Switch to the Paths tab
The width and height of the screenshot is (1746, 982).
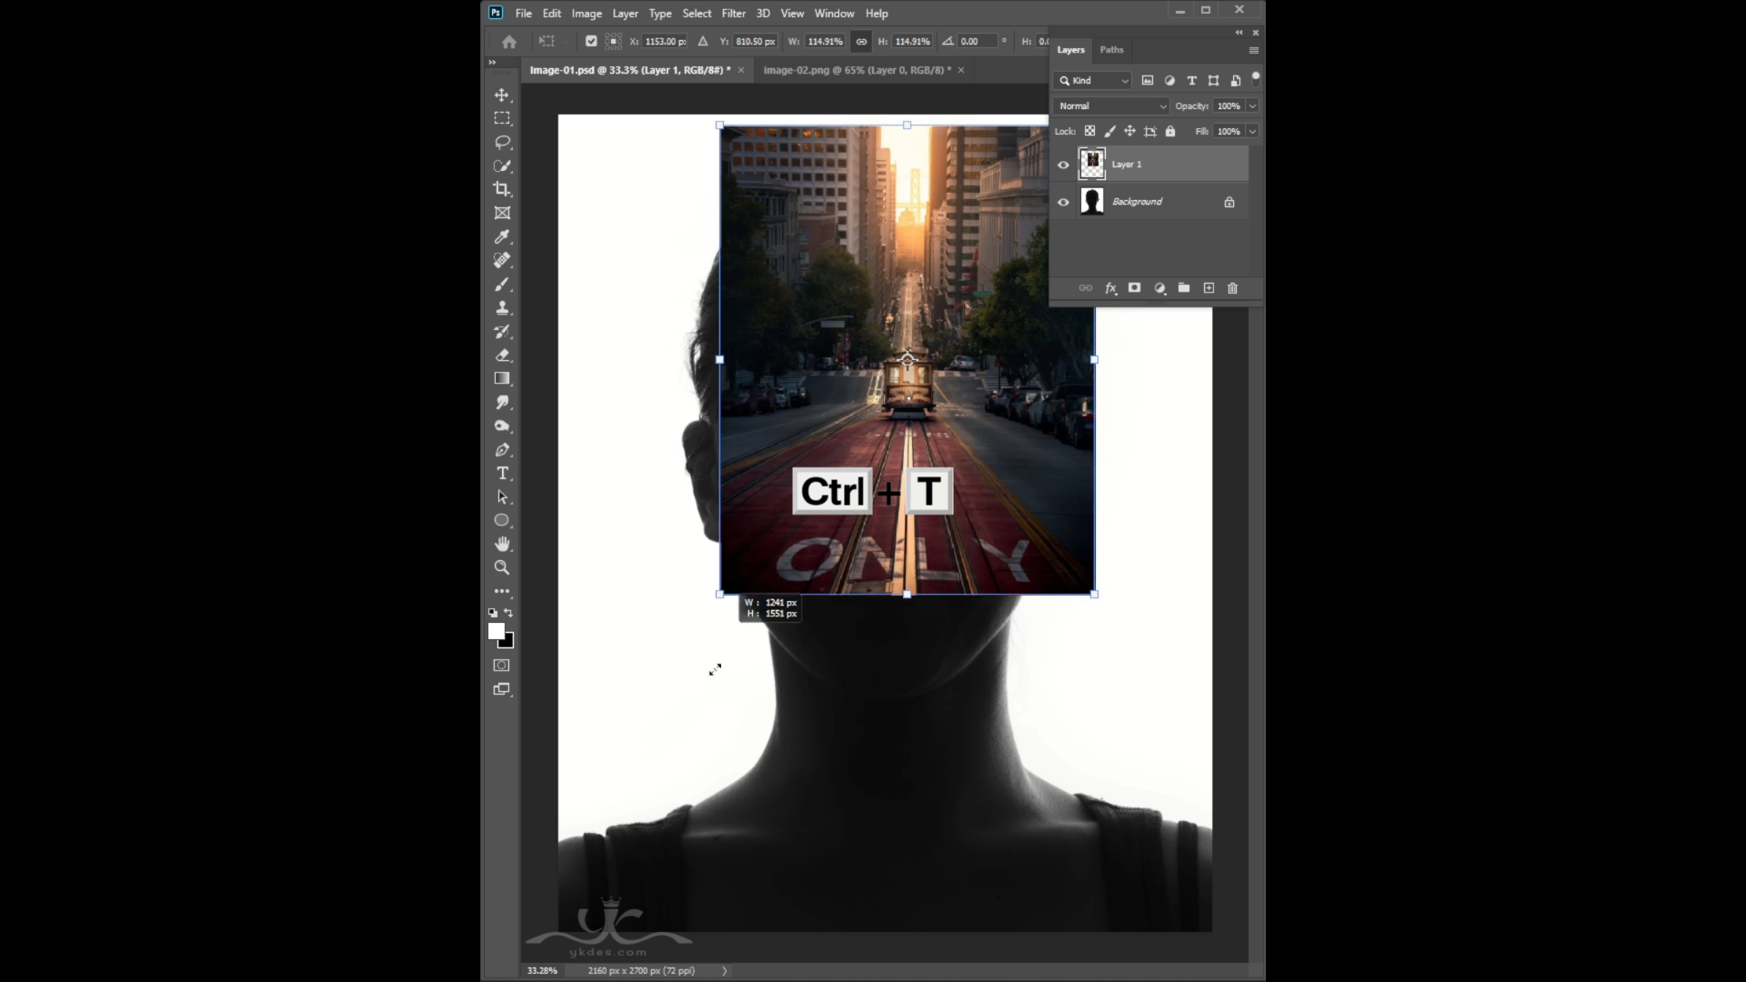coord(1111,50)
